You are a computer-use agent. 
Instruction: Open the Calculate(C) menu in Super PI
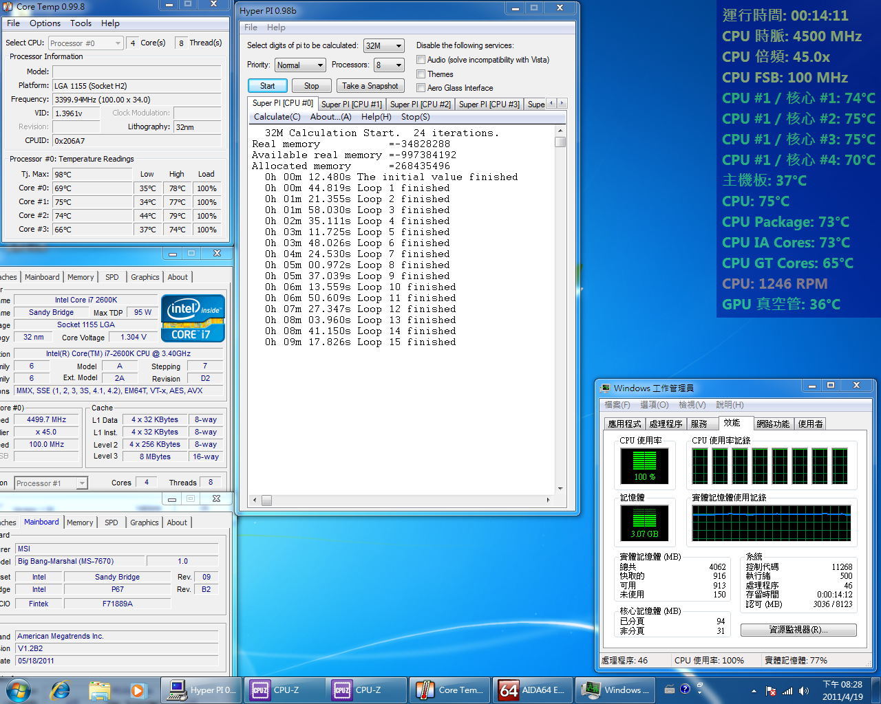(277, 117)
